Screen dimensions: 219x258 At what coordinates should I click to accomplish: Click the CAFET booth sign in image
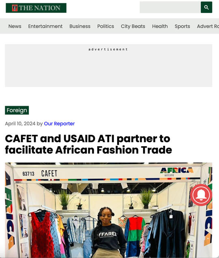(x=49, y=173)
